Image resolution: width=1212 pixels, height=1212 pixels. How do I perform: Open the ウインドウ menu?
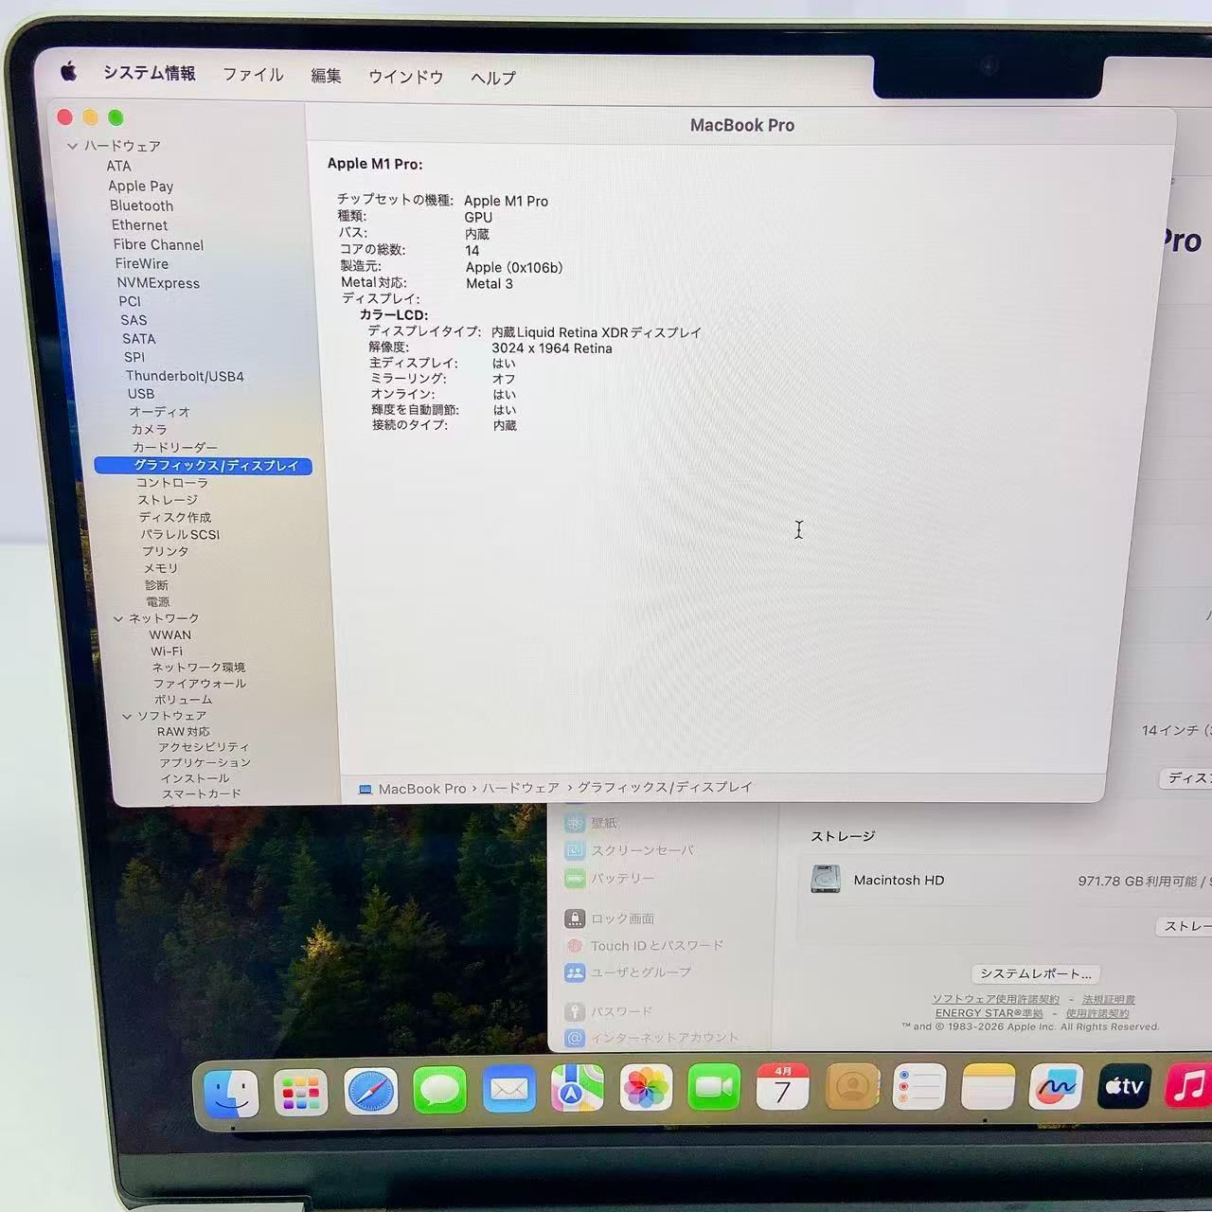405,77
